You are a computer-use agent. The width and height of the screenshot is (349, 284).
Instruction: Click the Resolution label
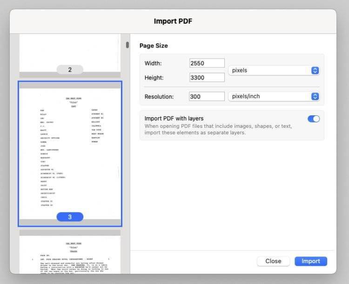point(159,97)
